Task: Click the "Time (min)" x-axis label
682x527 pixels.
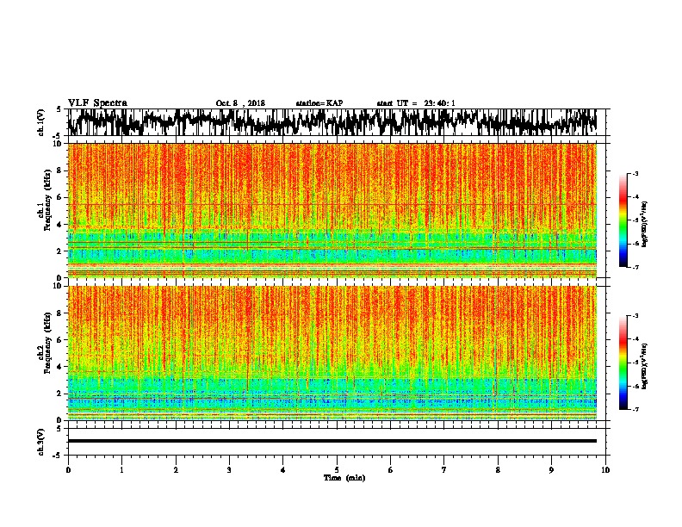Action: click(344, 478)
